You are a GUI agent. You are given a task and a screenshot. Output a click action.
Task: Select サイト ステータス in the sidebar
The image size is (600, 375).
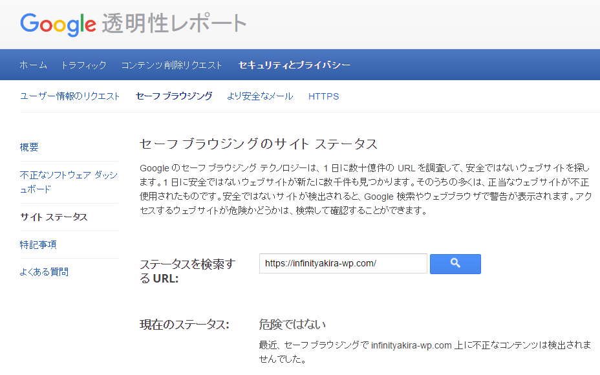54,217
